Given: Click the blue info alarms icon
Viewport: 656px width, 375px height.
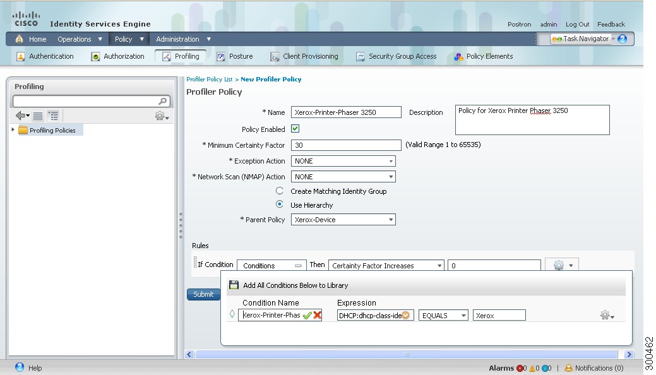Looking at the screenshot, I should pos(545,368).
